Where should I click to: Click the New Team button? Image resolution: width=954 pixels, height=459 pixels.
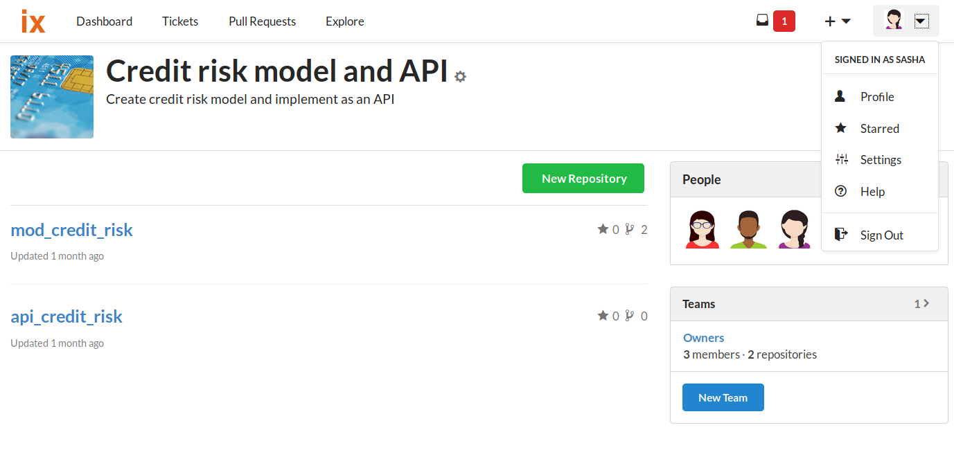pyautogui.click(x=723, y=397)
